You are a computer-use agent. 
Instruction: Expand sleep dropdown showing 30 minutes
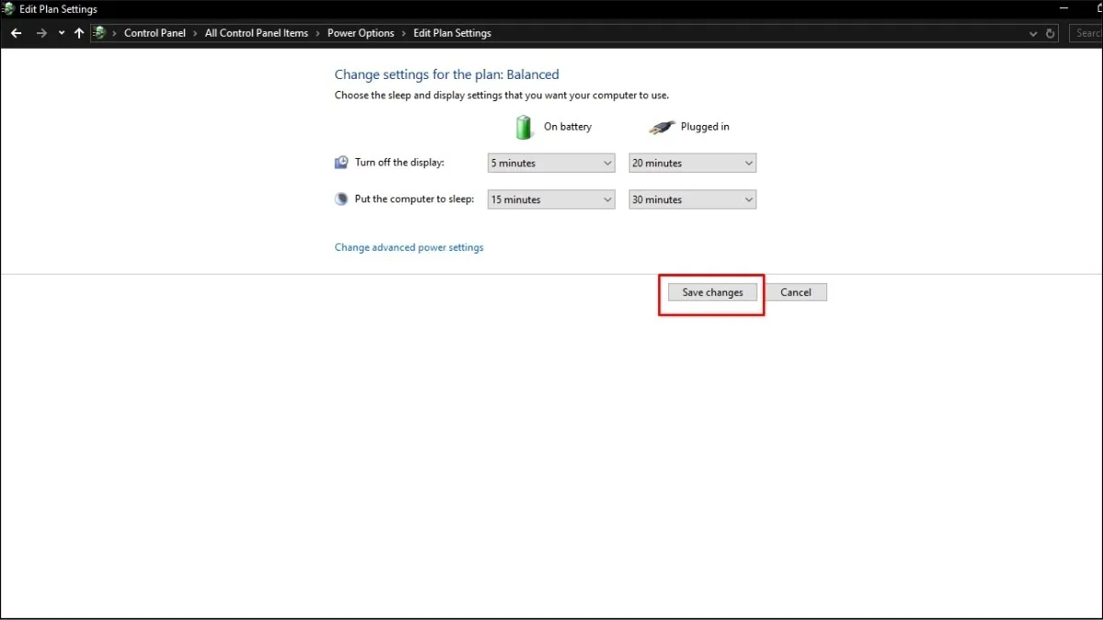click(692, 199)
